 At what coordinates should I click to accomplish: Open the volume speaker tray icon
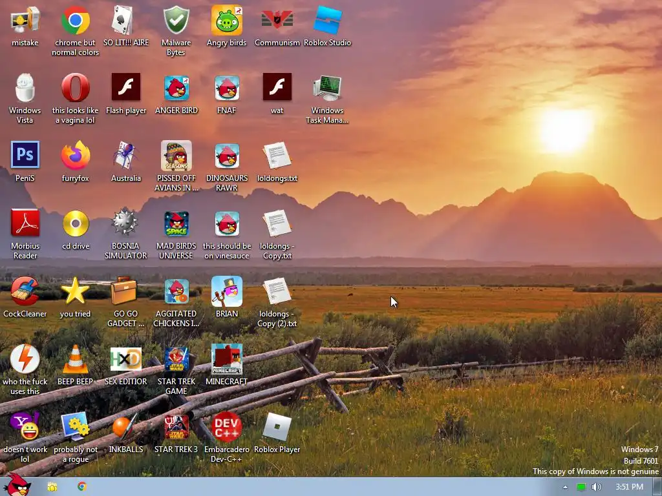tap(596, 487)
